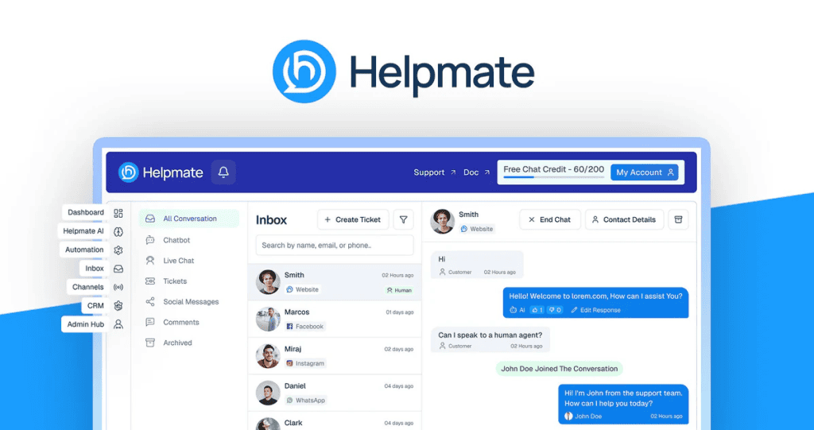
Task: Click the Create Ticket button
Action: 352,219
